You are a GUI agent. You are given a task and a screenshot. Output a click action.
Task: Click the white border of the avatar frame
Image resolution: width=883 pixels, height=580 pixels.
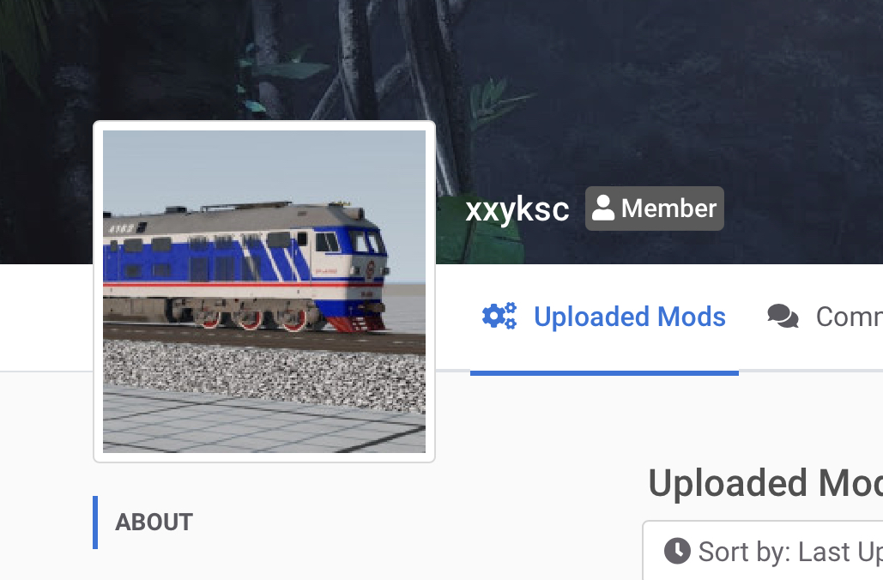coord(264,125)
